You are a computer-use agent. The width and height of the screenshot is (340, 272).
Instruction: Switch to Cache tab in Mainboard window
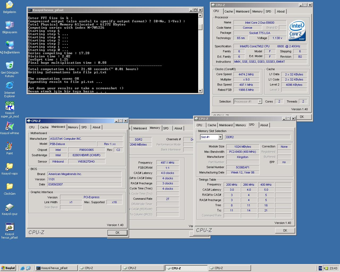[44, 127]
